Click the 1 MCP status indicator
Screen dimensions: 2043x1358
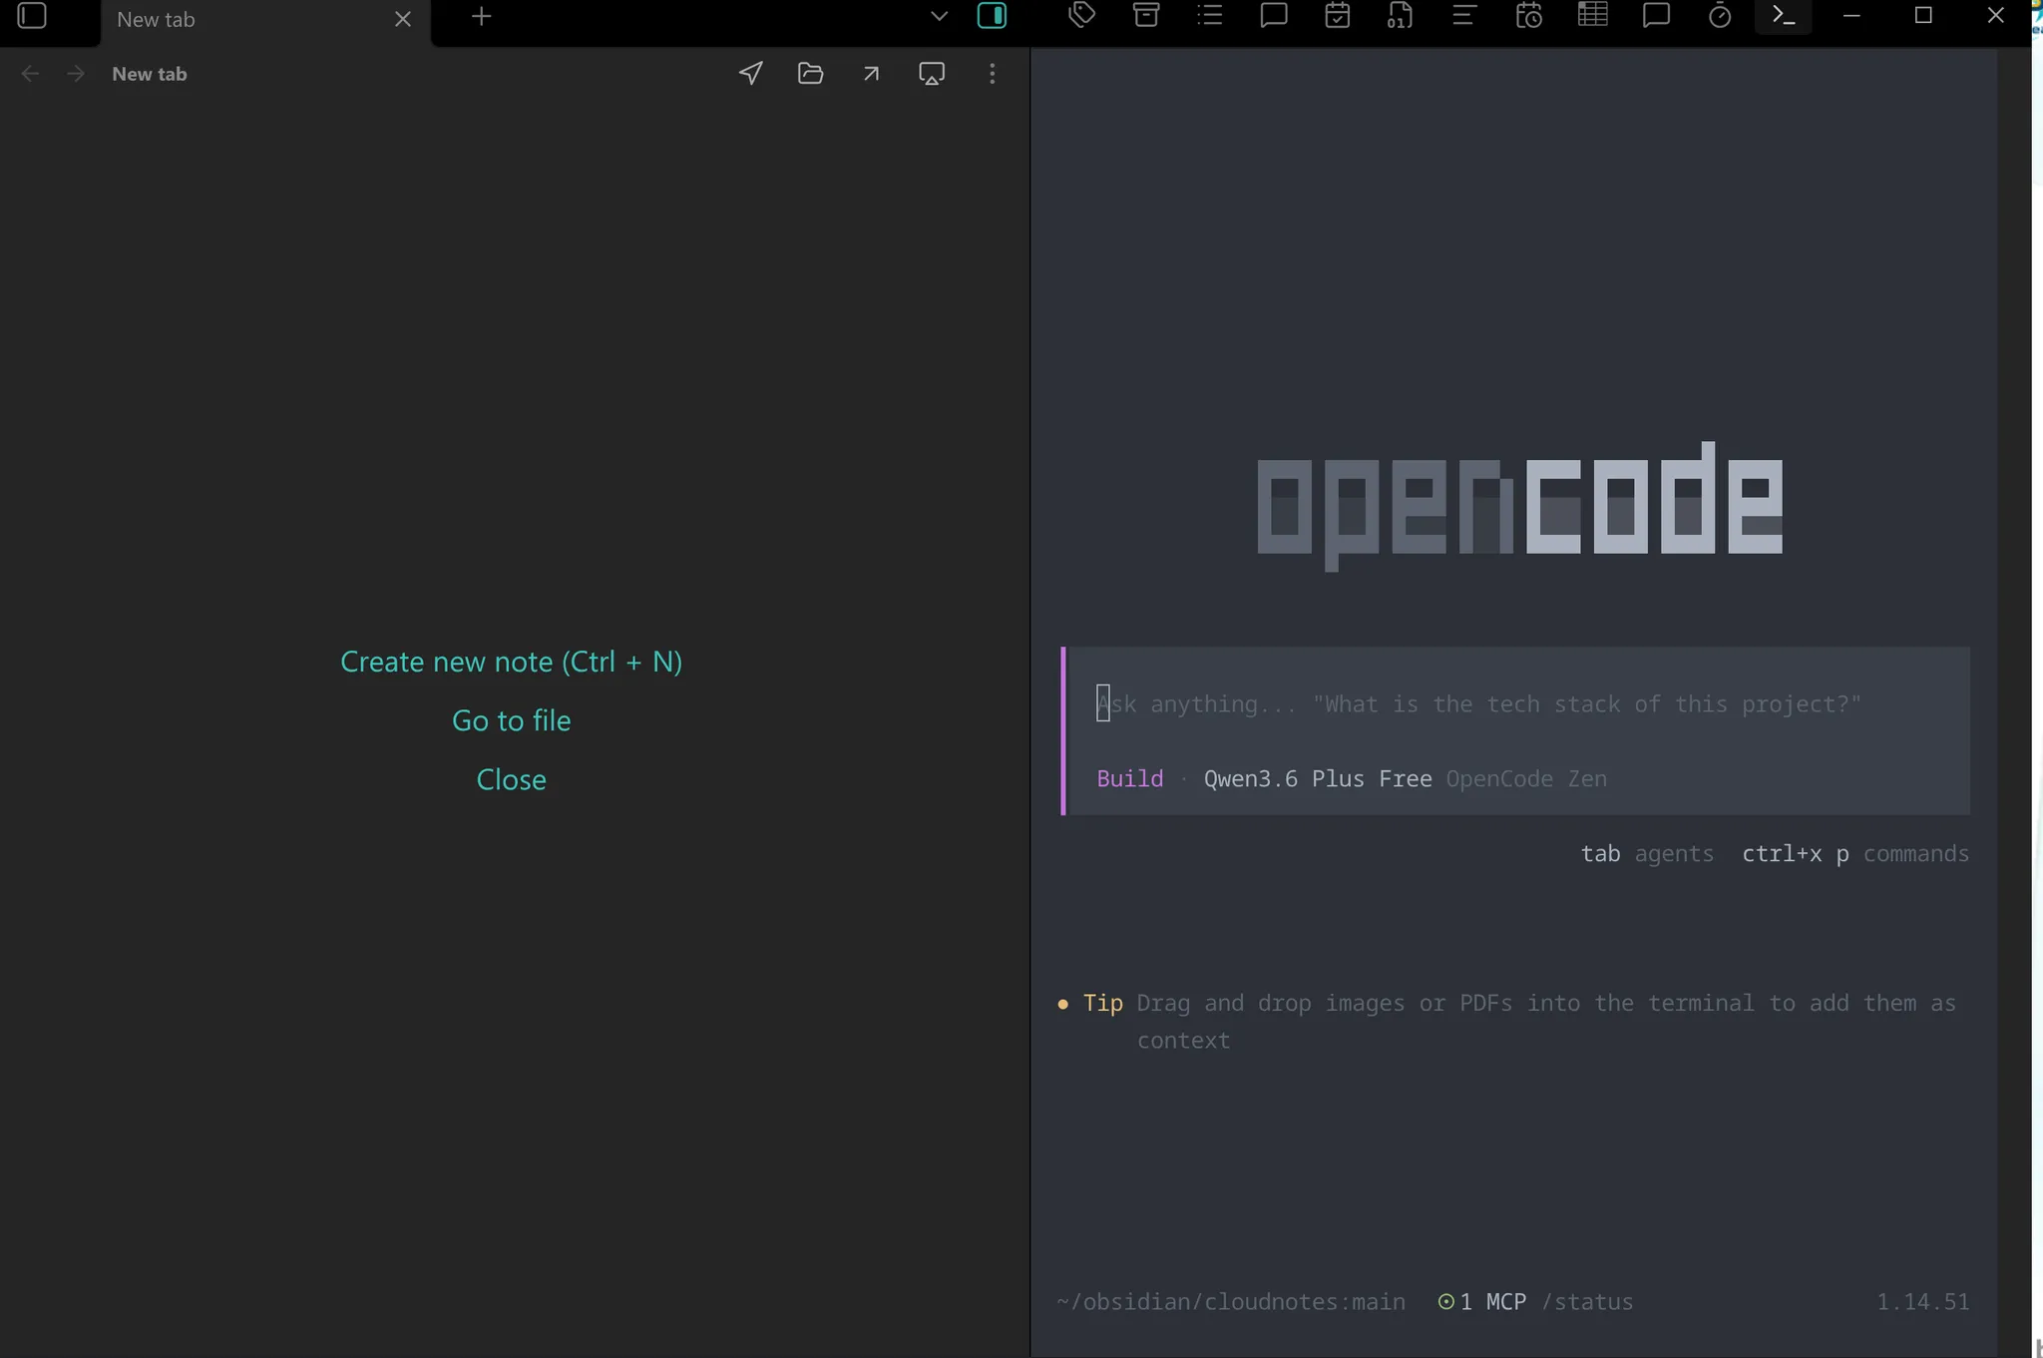tap(1482, 1302)
